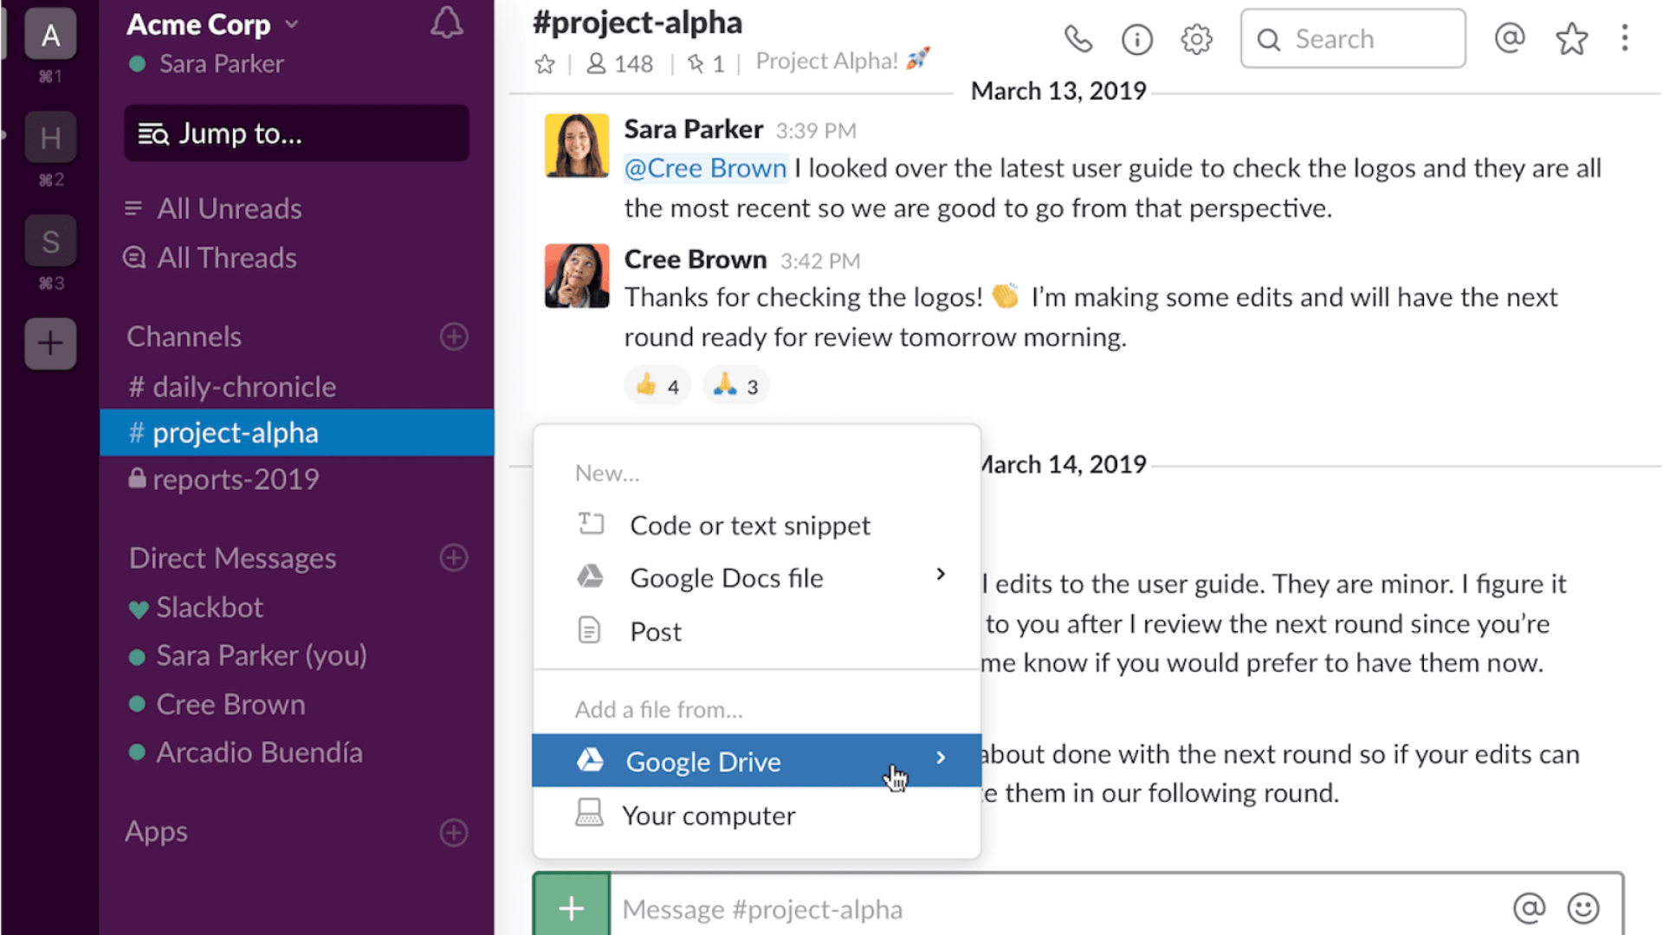Add a new workspace plus button
Screen dimensions: 1663x935
pos(50,344)
